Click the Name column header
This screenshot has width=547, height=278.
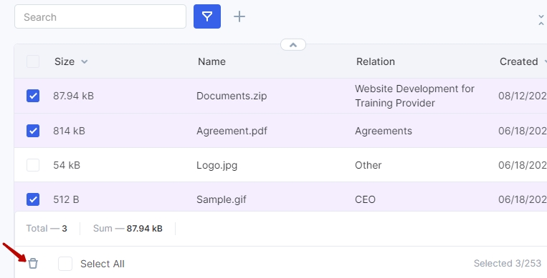coord(211,61)
